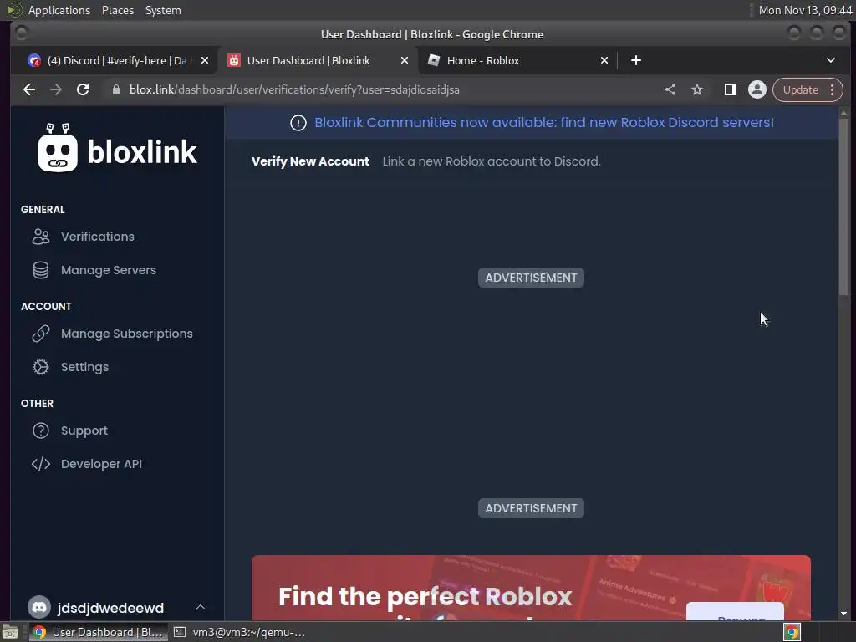
Task: Share this page via the share icon
Action: pos(670,89)
